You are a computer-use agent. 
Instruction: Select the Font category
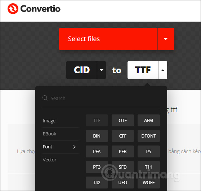click(x=61, y=147)
